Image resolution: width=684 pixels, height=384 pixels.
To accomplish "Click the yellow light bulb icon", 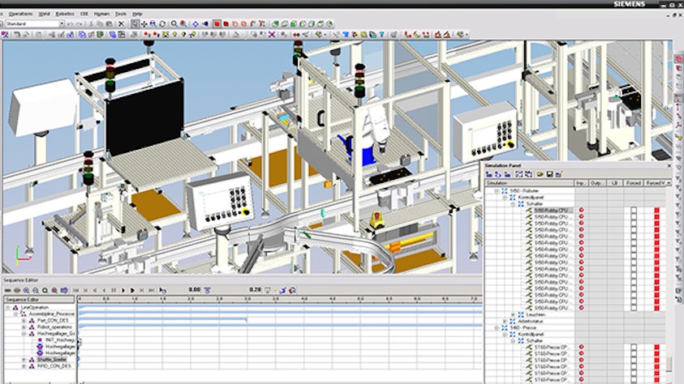I will pos(174,34).
